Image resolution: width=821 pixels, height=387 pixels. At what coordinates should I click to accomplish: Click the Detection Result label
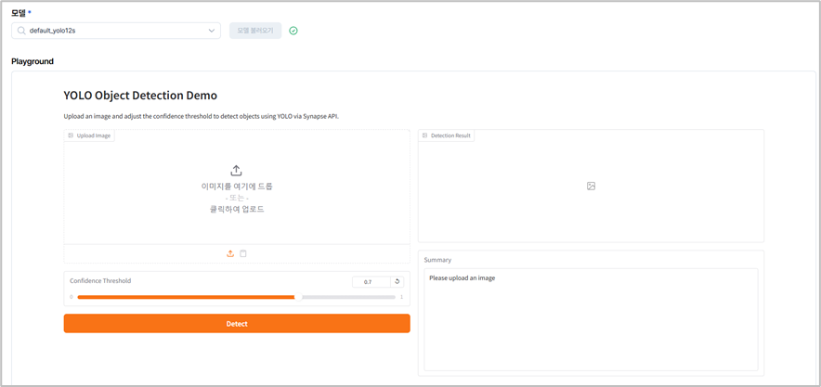click(446, 135)
